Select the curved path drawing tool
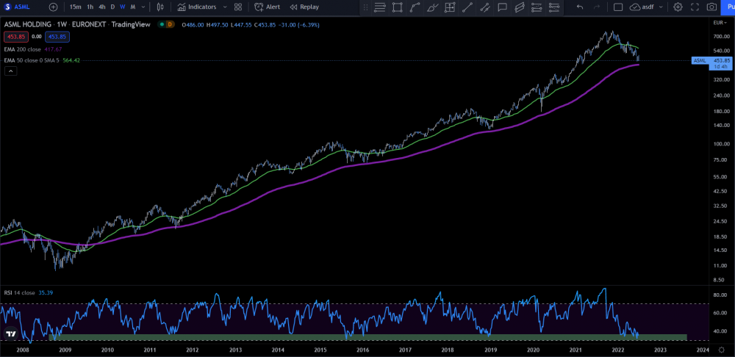This screenshot has height=357, width=735. (415, 7)
